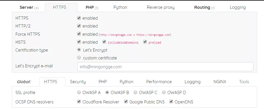The height and width of the screenshot is (109, 264).
Task: Select the Let's Encrypt certification type
Action: click(x=79, y=50)
